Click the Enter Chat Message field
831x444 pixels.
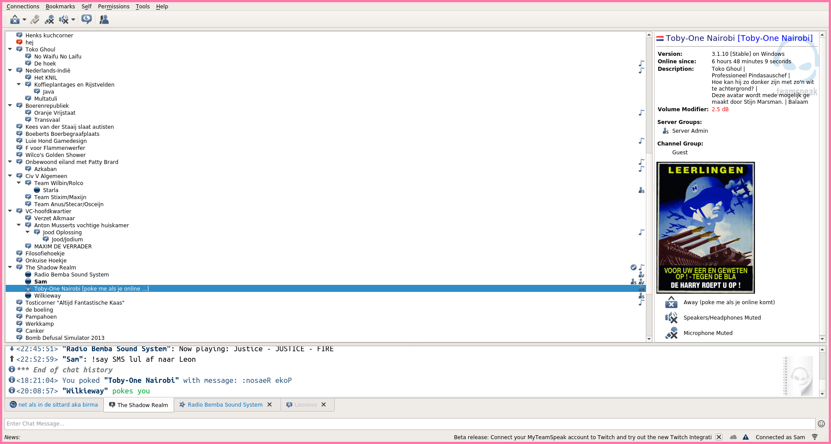point(409,424)
